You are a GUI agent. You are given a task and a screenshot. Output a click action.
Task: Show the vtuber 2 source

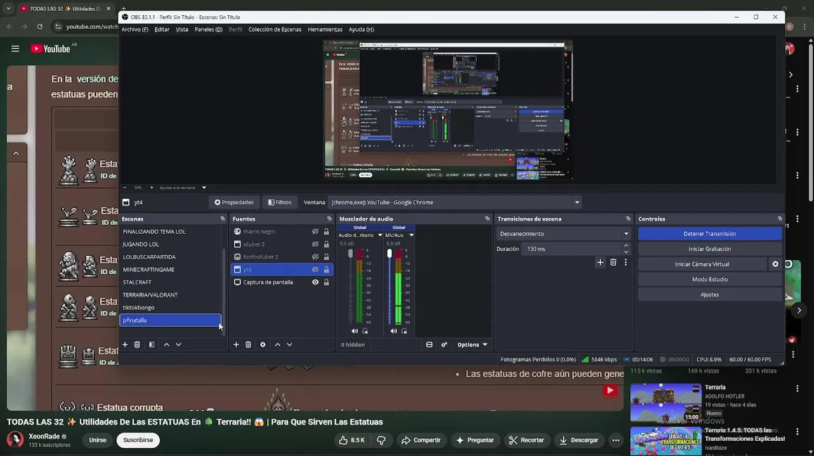[x=315, y=244]
